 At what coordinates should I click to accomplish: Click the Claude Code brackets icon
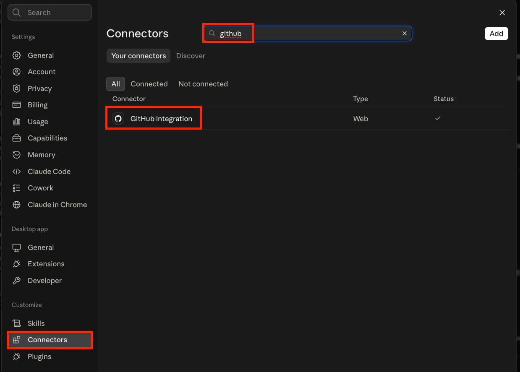point(16,172)
